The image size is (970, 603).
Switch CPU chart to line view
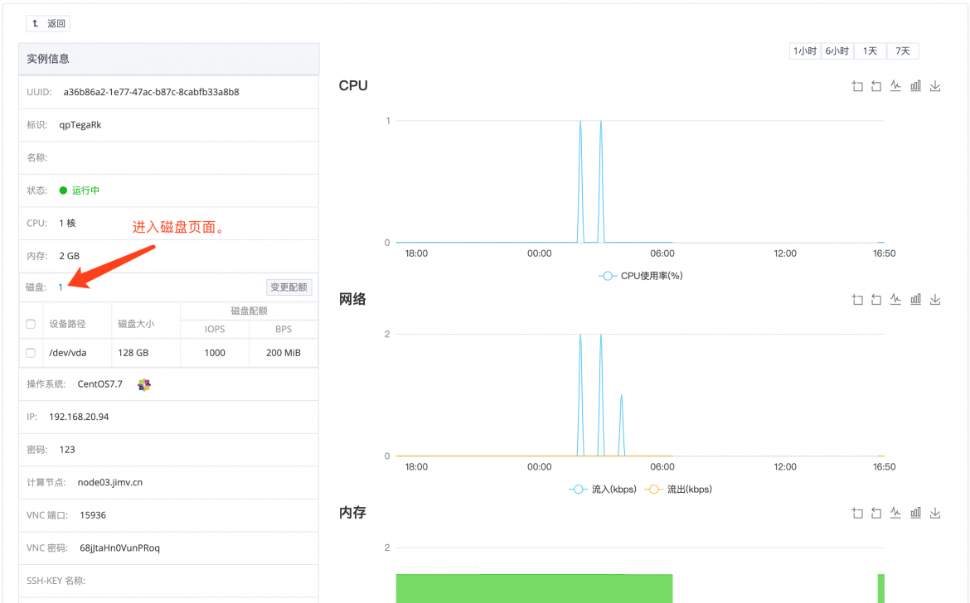coord(895,86)
